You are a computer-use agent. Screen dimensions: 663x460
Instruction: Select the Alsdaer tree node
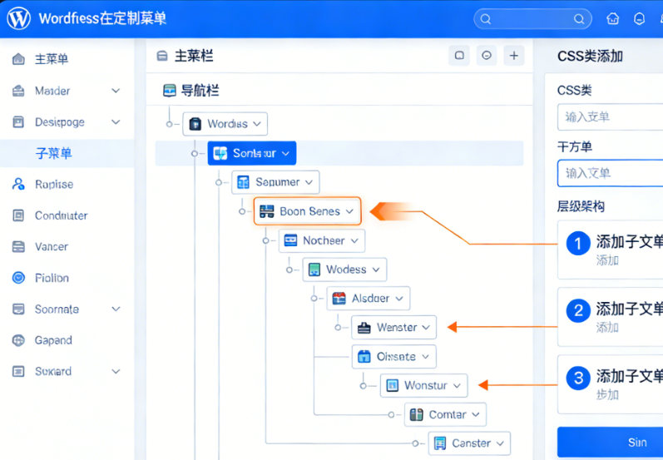[x=369, y=299]
